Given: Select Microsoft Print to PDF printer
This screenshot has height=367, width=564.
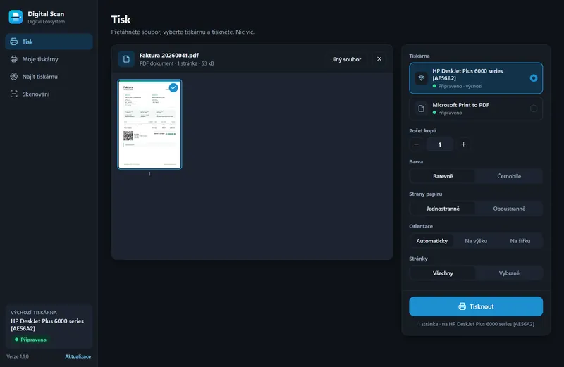Looking at the screenshot, I should [475, 108].
